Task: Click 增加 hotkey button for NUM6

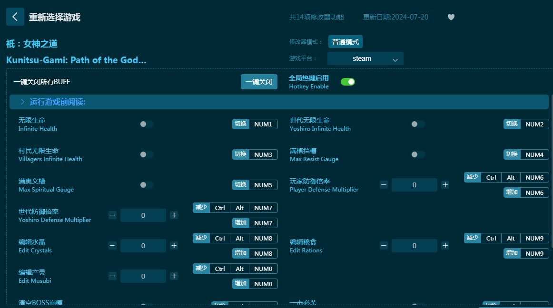Action: tap(512, 192)
